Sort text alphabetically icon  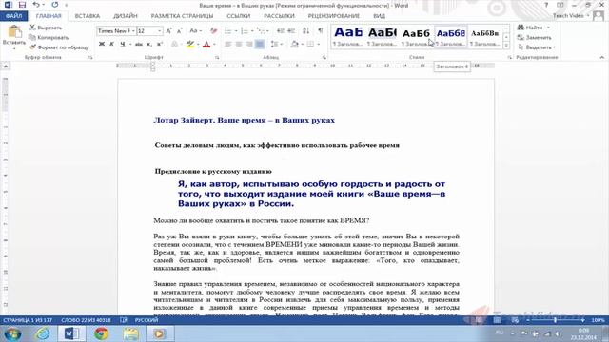point(306,31)
